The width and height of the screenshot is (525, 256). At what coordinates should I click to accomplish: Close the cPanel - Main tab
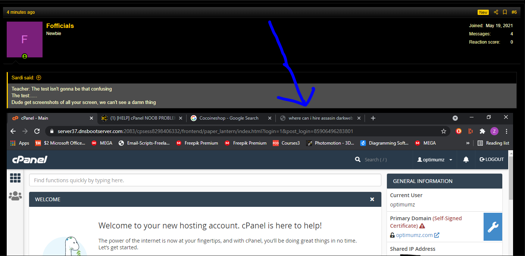click(91, 118)
